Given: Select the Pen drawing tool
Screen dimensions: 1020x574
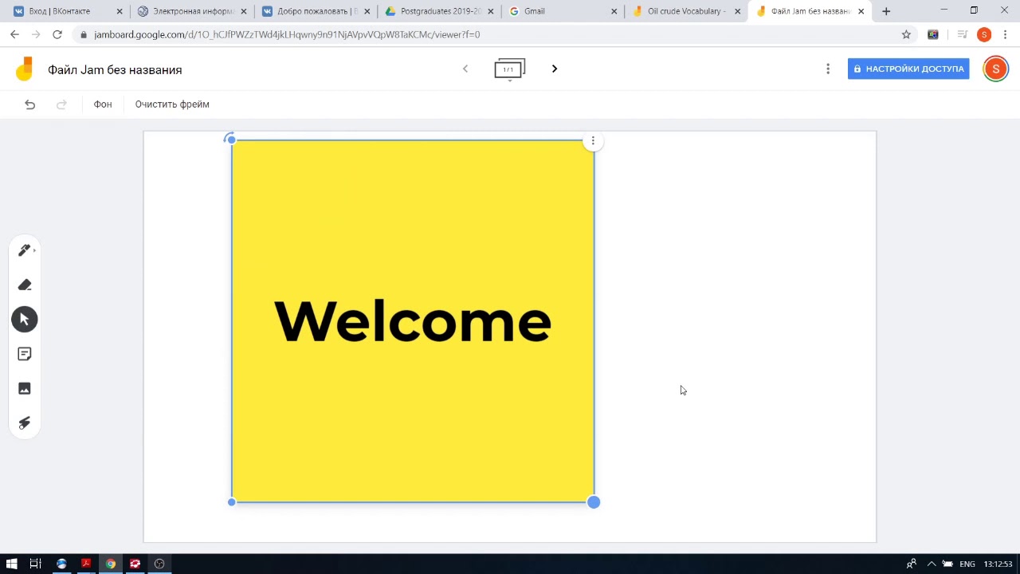Looking at the screenshot, I should 25,250.
